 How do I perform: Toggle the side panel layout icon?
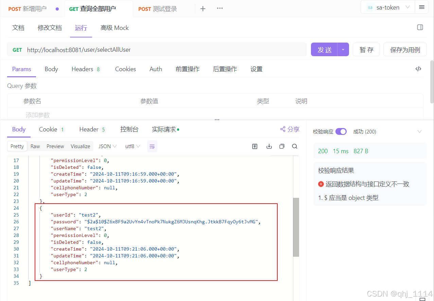(x=420, y=27)
